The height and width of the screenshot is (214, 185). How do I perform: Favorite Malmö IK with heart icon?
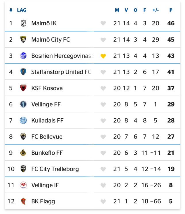click(103, 23)
